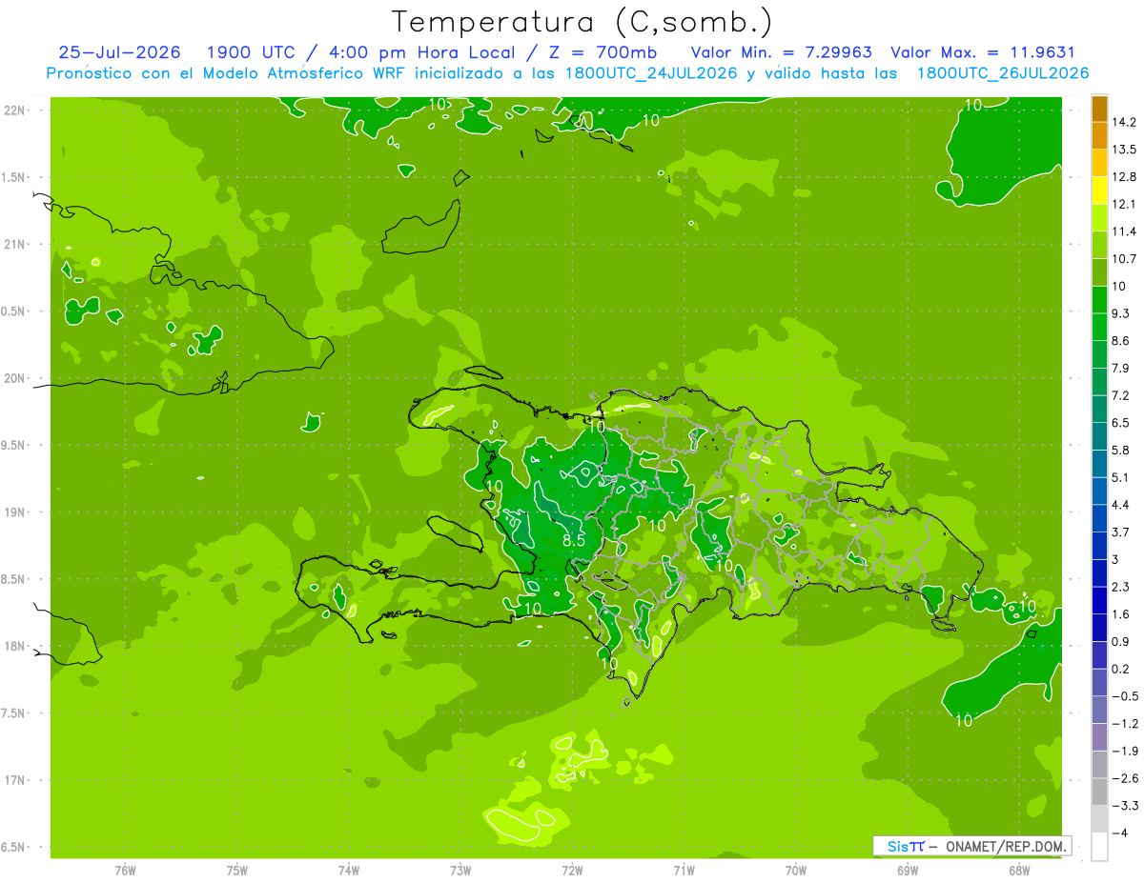Click the "20N" latitude label
This screenshot has width=1144, height=883.
(14, 378)
